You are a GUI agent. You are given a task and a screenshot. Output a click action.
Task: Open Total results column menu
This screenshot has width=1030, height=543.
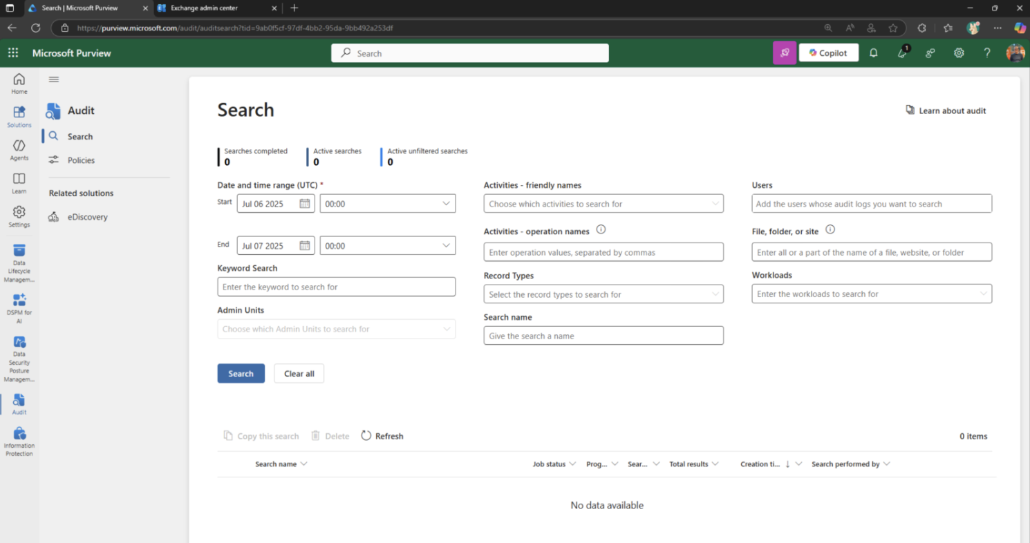715,464
